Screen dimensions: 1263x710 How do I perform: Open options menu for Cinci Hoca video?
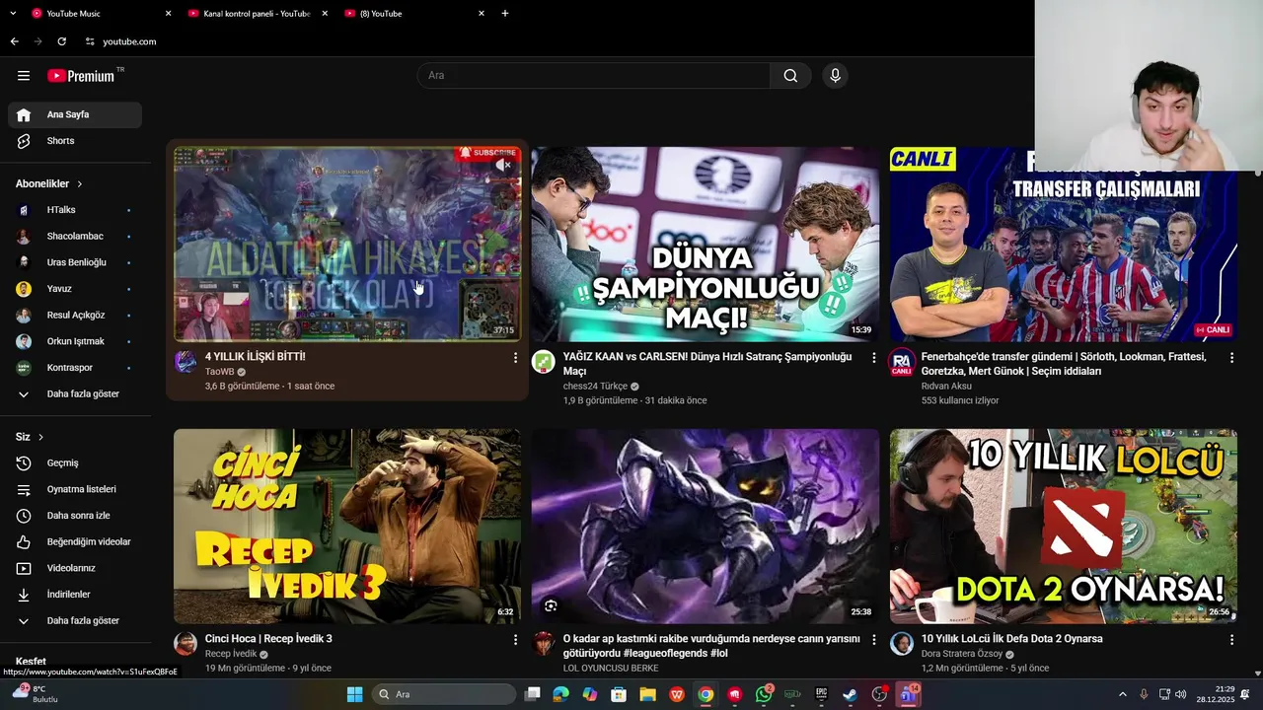515,640
